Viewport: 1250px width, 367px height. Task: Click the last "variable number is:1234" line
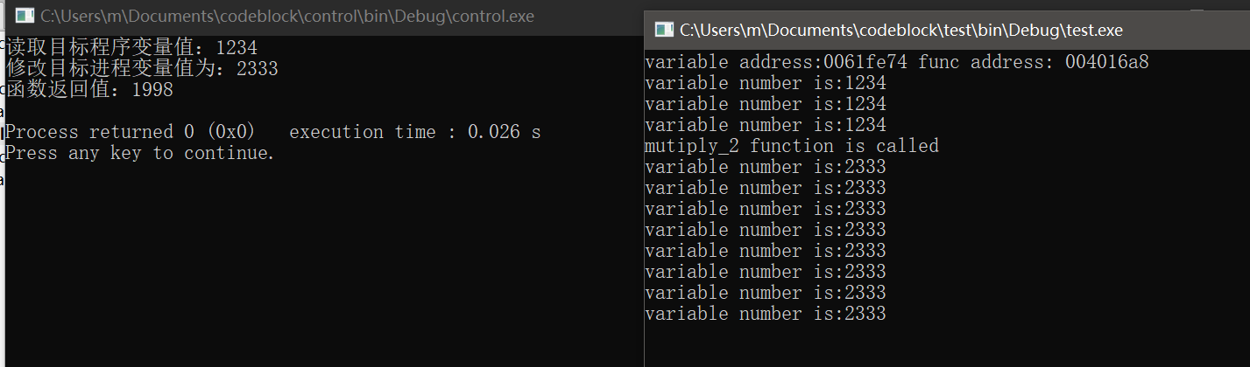(x=765, y=126)
